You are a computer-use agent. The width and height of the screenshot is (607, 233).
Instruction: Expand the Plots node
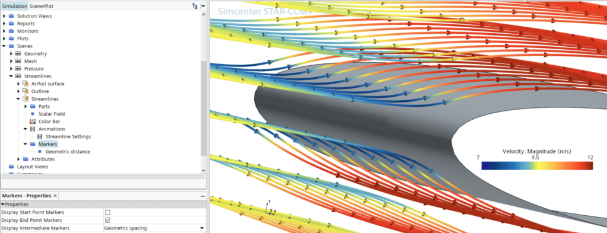(x=4, y=39)
